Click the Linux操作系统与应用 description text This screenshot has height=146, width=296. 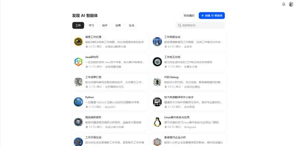pyautogui.click(x=192, y=122)
